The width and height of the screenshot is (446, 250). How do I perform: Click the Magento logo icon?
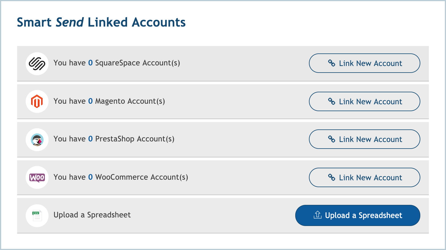37,101
